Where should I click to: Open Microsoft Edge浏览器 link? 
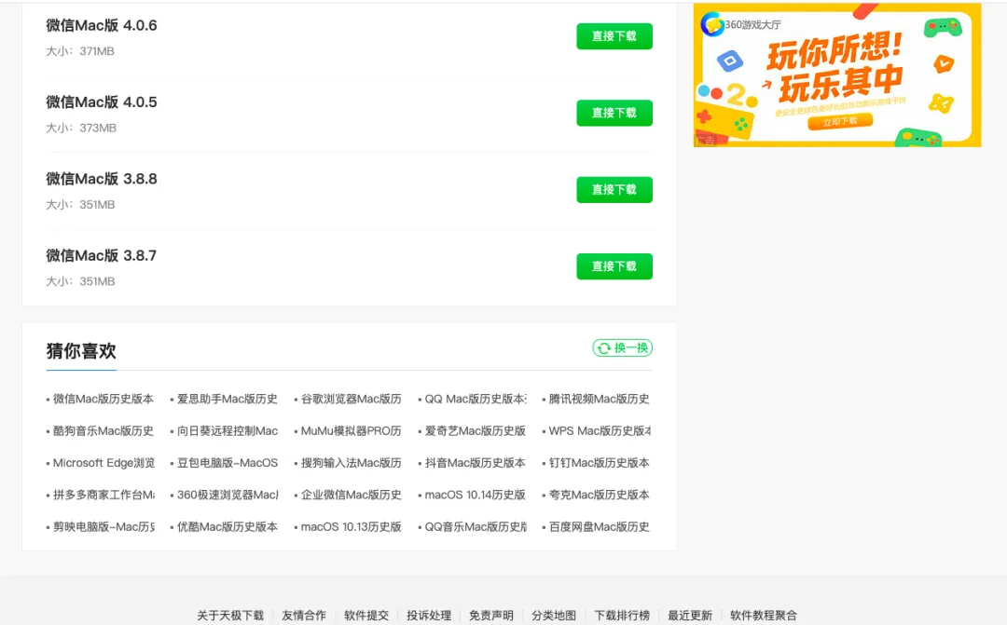pyautogui.click(x=103, y=463)
